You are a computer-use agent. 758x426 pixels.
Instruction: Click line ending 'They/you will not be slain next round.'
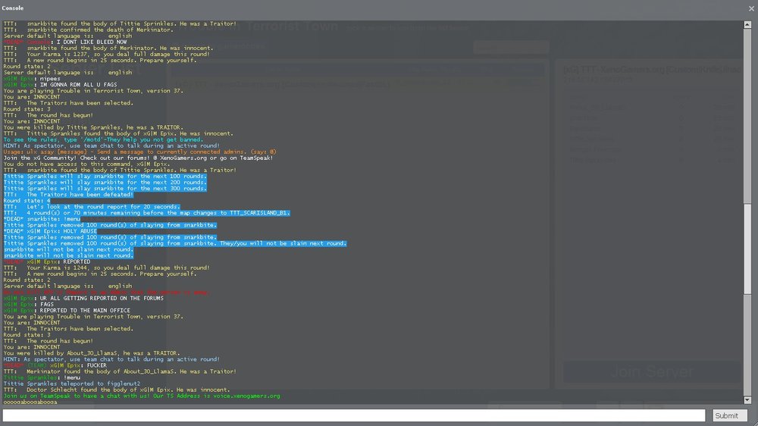175,244
